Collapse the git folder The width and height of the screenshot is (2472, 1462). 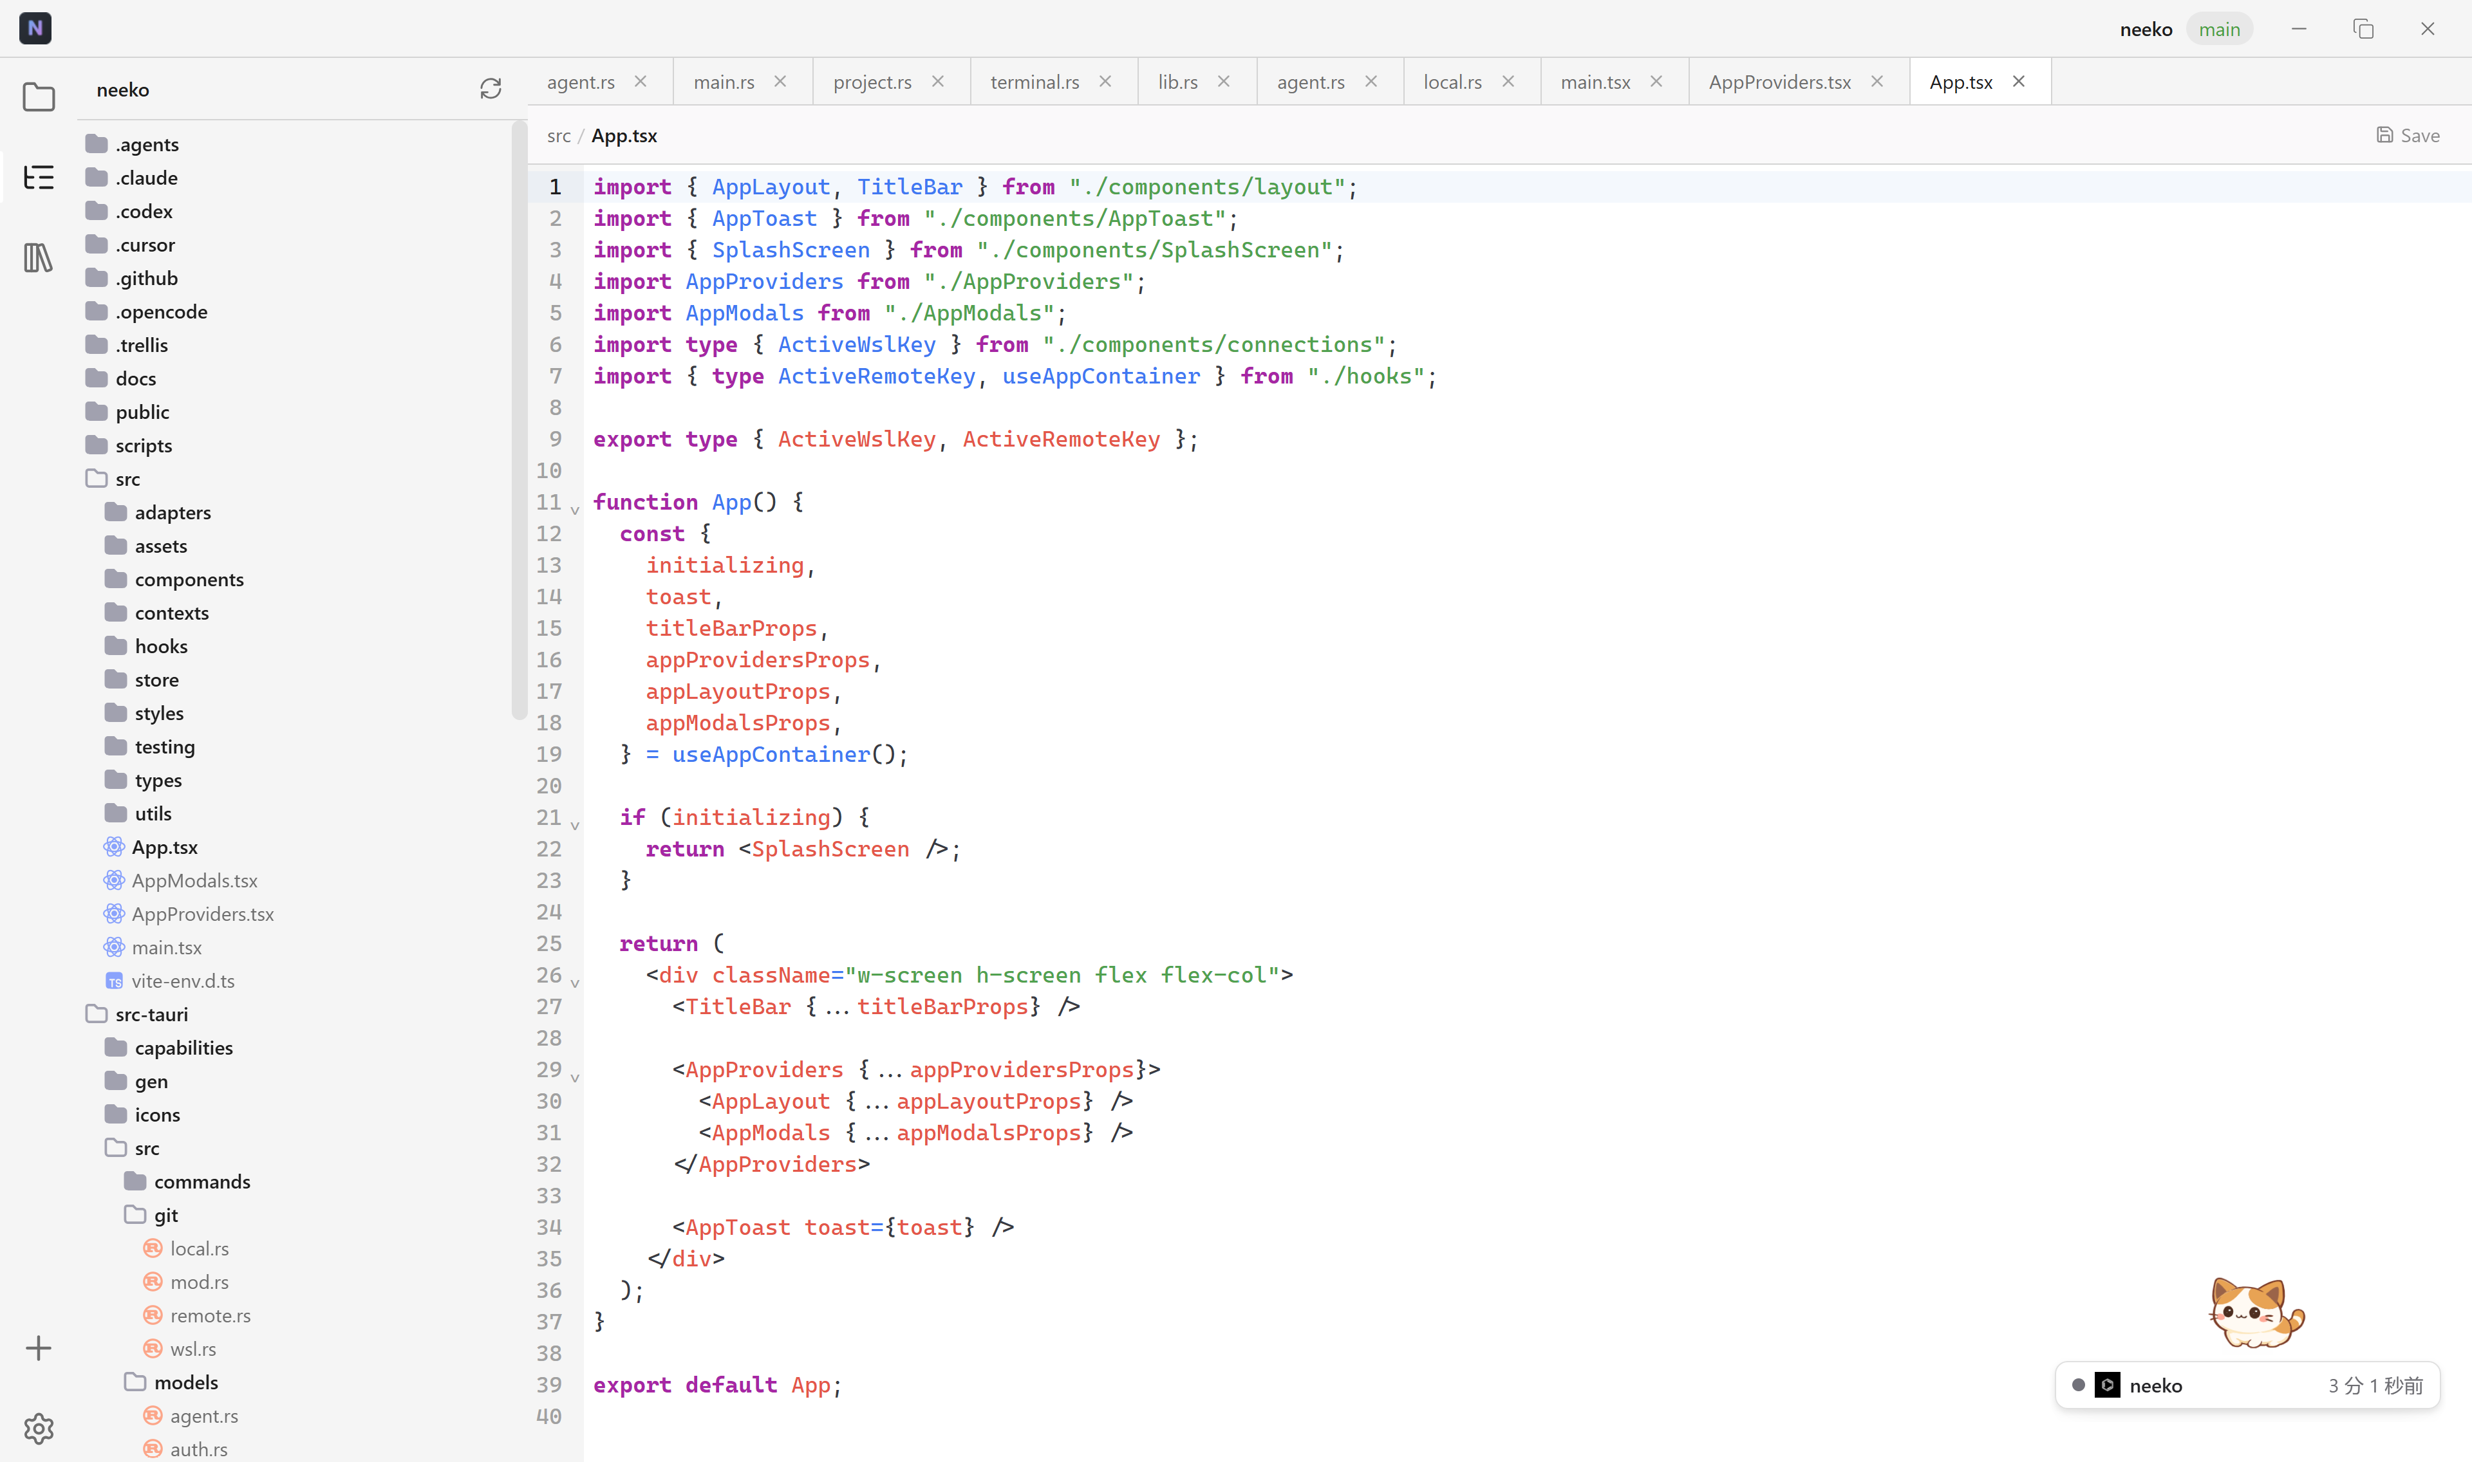(x=152, y=1216)
